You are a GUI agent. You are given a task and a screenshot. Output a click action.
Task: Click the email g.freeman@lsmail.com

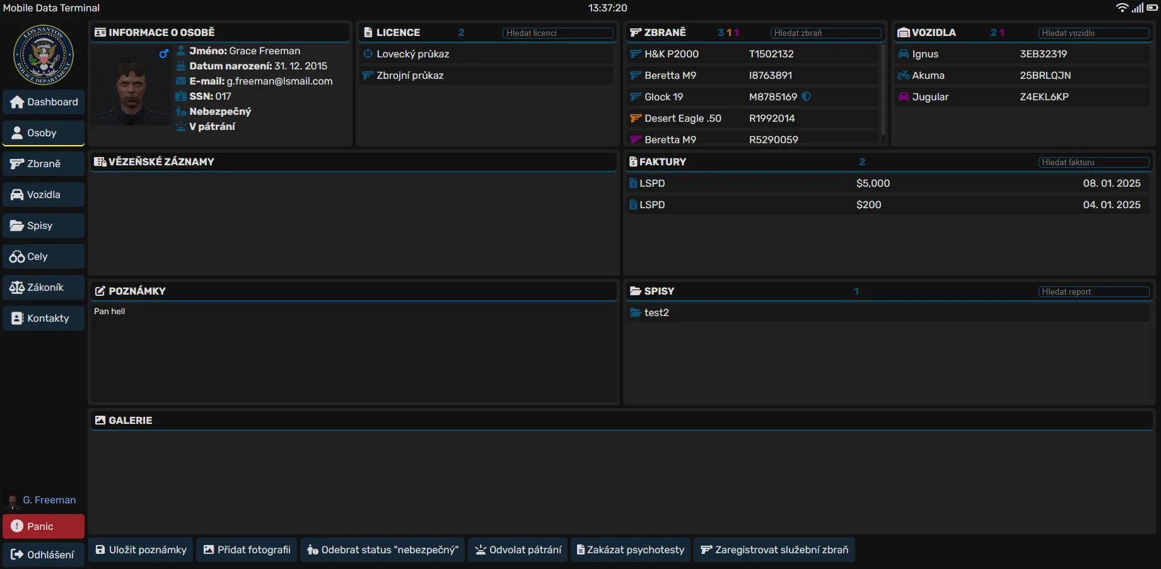pos(279,81)
